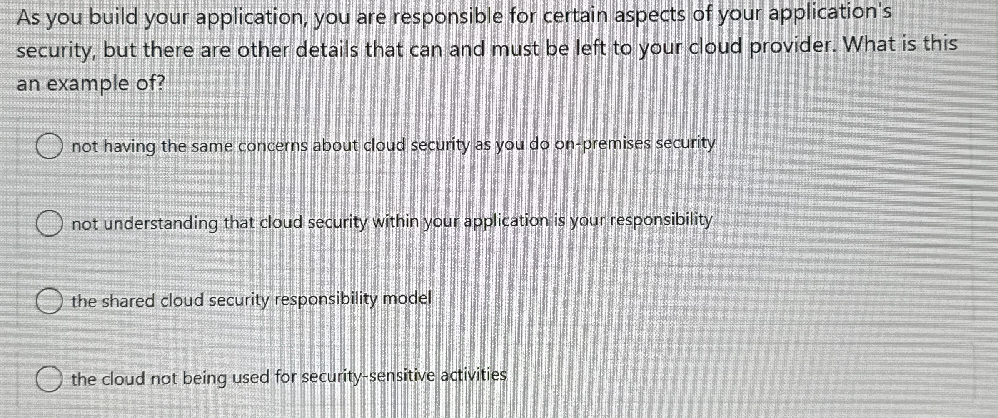Select the radio button for 'not having the same concerns'

click(50, 145)
